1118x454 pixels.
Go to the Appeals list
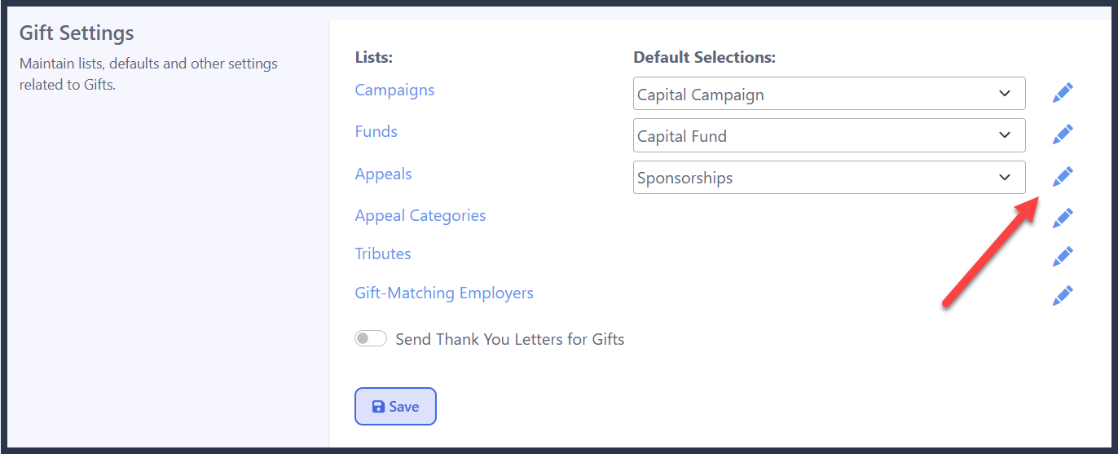pyautogui.click(x=383, y=174)
